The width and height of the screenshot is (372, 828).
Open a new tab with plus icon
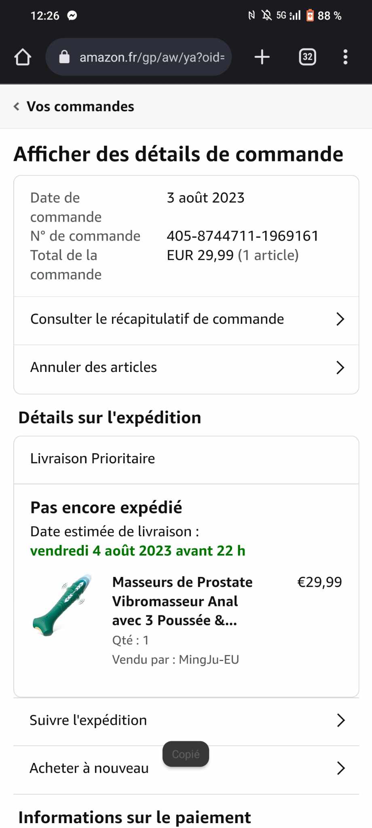[x=262, y=57]
